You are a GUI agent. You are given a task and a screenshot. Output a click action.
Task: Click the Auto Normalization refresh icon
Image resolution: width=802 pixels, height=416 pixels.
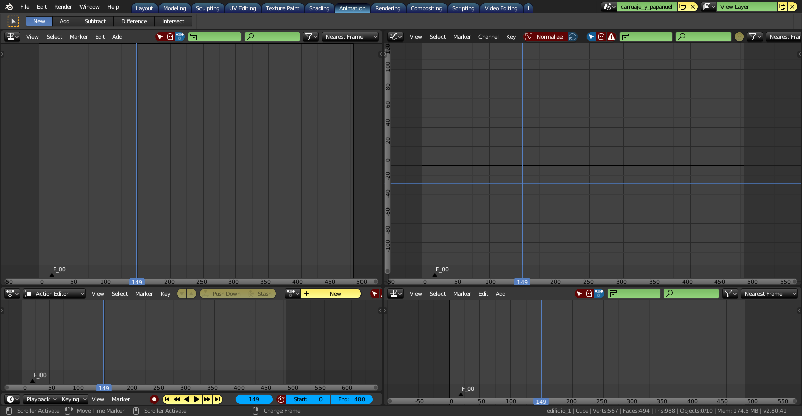[573, 37]
